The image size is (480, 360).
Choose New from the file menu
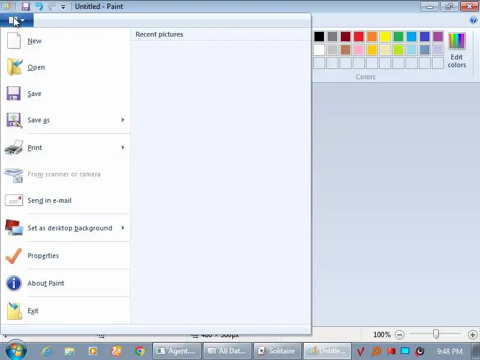tap(65, 41)
